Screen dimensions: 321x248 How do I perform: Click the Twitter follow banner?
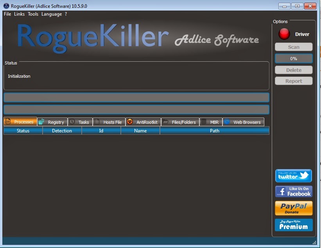point(294,176)
